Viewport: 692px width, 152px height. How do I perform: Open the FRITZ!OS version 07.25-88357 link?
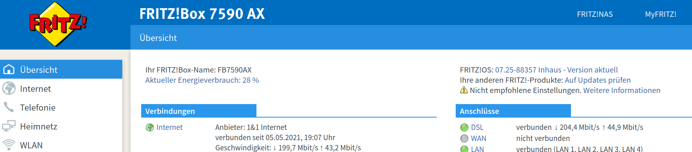pos(556,70)
